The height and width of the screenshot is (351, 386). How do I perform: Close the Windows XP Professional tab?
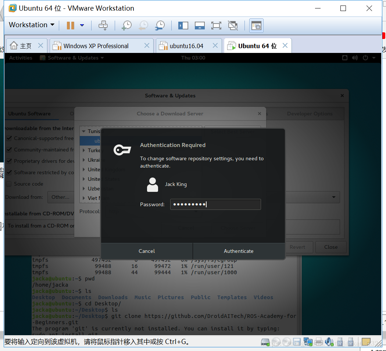147,46
